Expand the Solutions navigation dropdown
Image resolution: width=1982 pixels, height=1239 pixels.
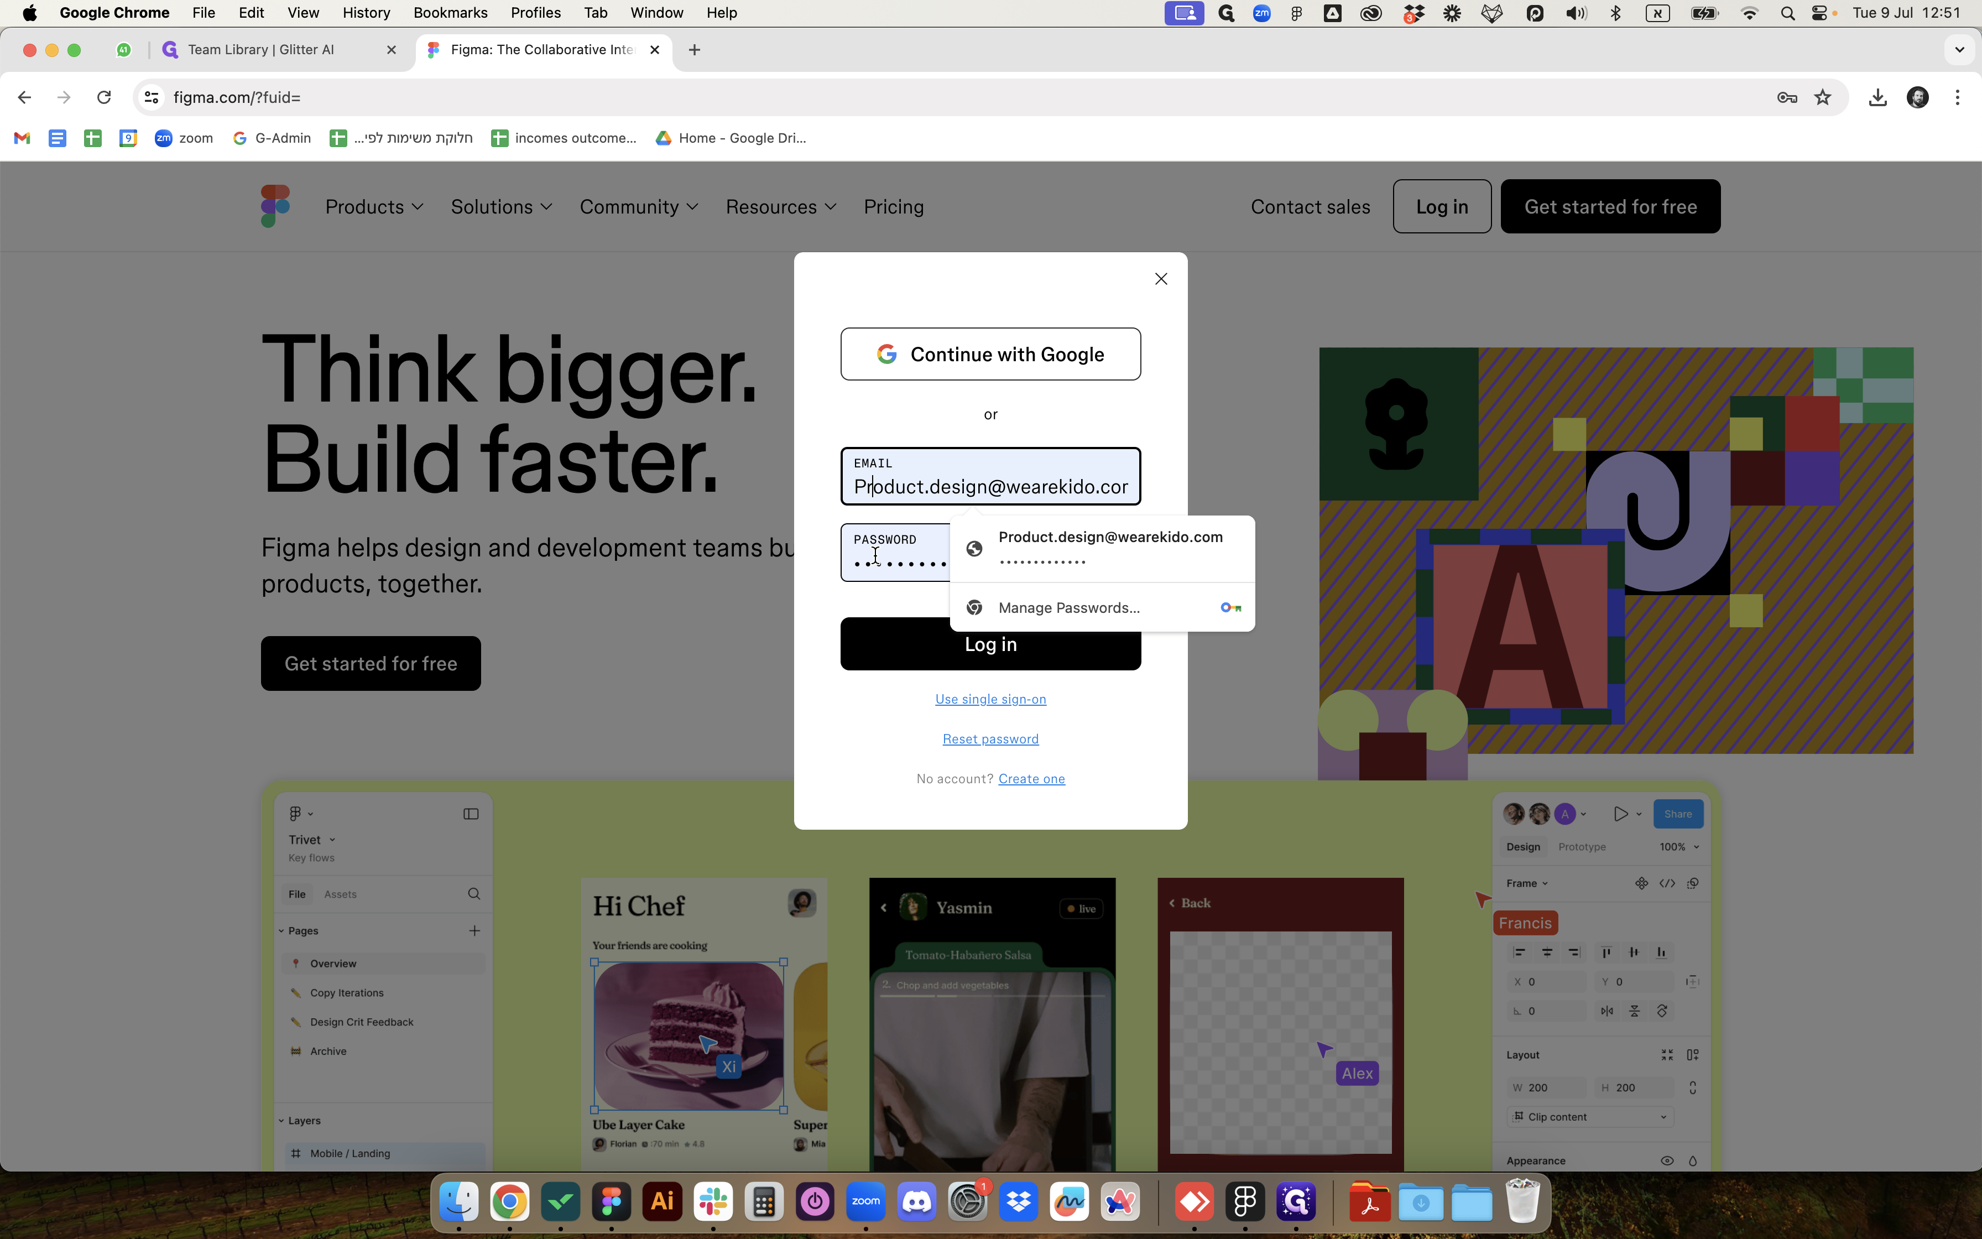point(501,206)
